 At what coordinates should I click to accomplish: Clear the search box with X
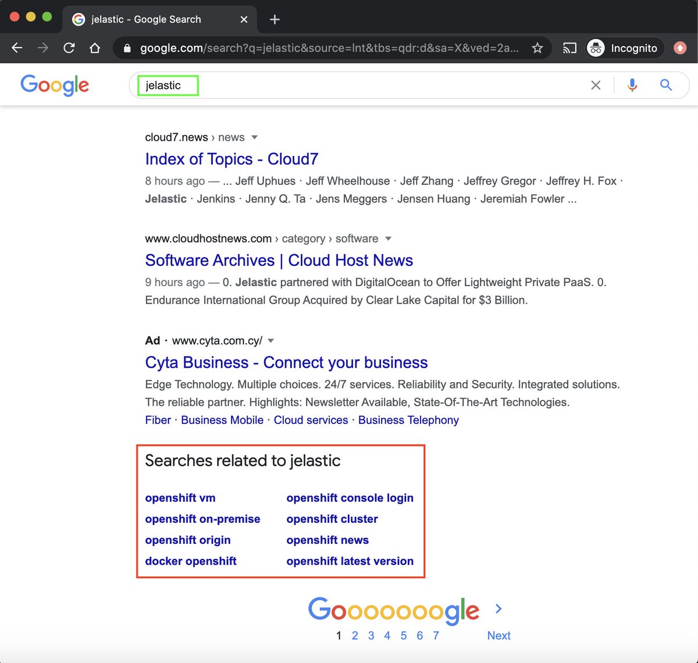(x=596, y=85)
